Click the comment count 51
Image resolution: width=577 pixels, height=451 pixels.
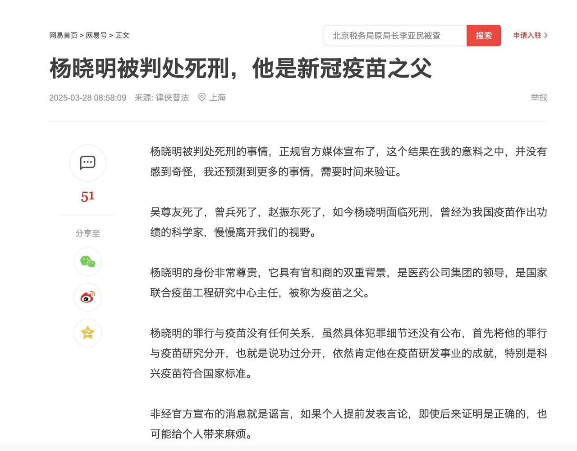click(87, 196)
